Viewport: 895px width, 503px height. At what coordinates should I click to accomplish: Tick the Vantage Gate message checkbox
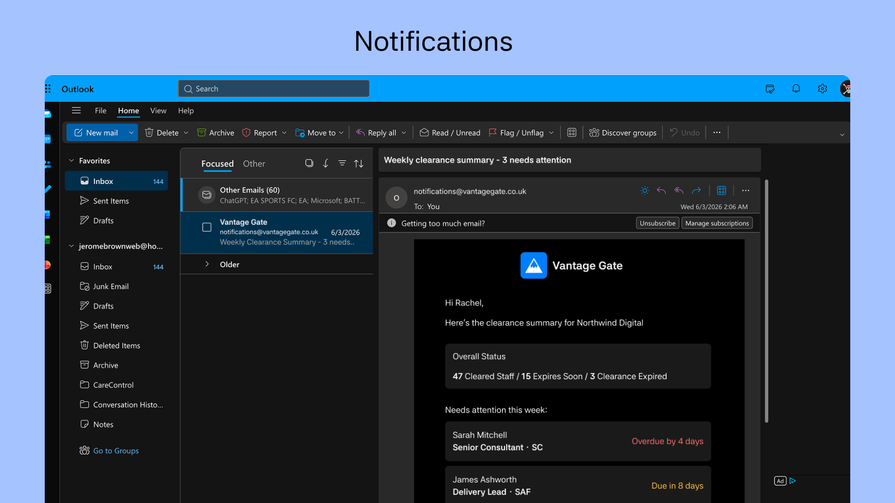pos(207,227)
